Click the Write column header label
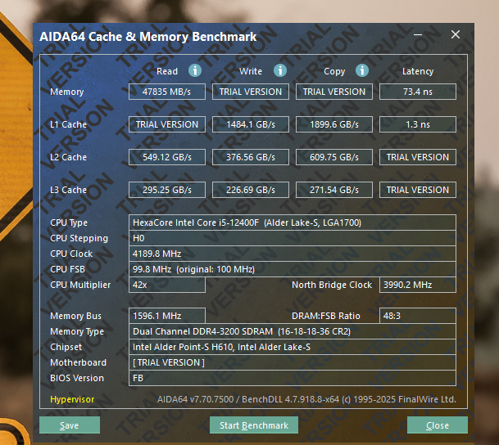The width and height of the screenshot is (499, 445). (x=251, y=71)
